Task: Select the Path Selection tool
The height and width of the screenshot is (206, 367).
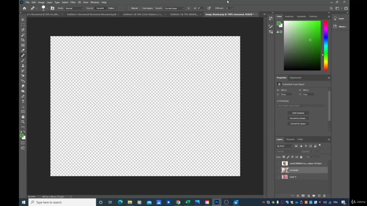Action: (23, 106)
